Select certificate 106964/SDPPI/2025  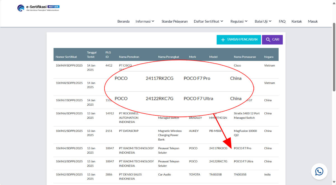69,148
